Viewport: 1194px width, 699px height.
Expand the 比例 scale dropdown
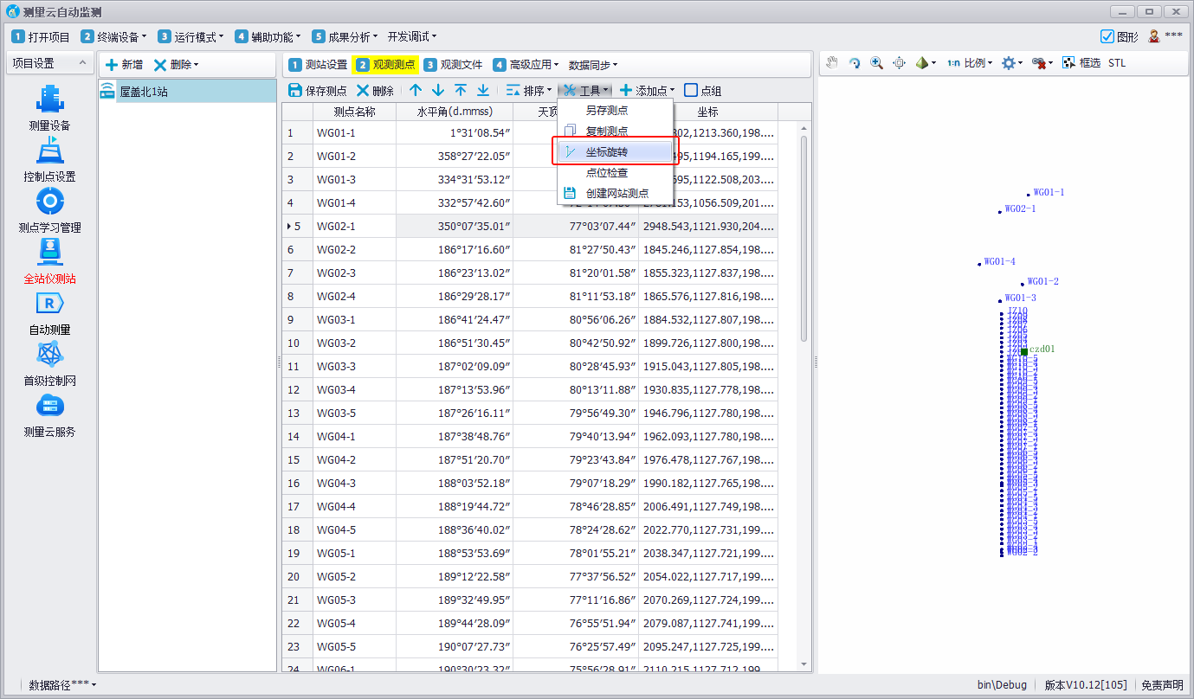point(969,63)
